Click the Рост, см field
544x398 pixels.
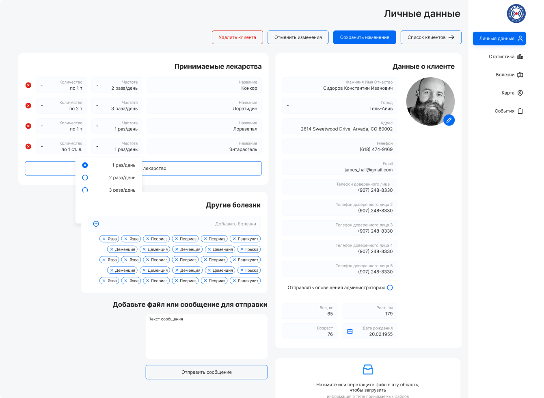(x=369, y=311)
